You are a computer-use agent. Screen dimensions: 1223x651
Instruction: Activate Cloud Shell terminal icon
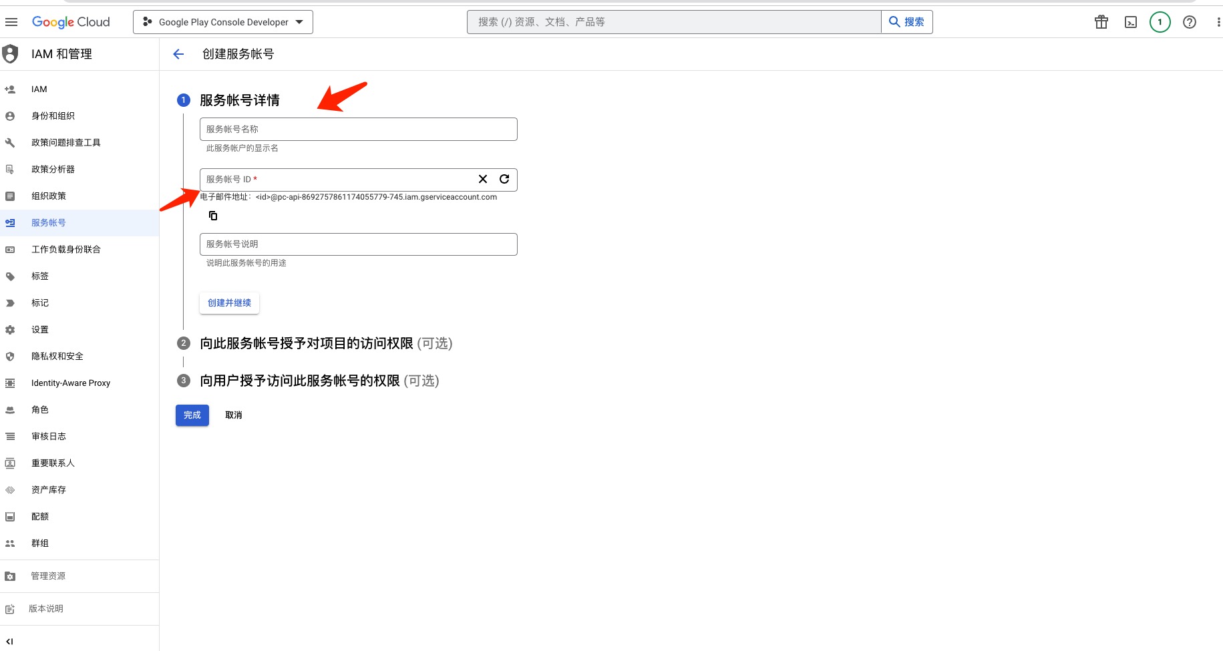pos(1131,22)
